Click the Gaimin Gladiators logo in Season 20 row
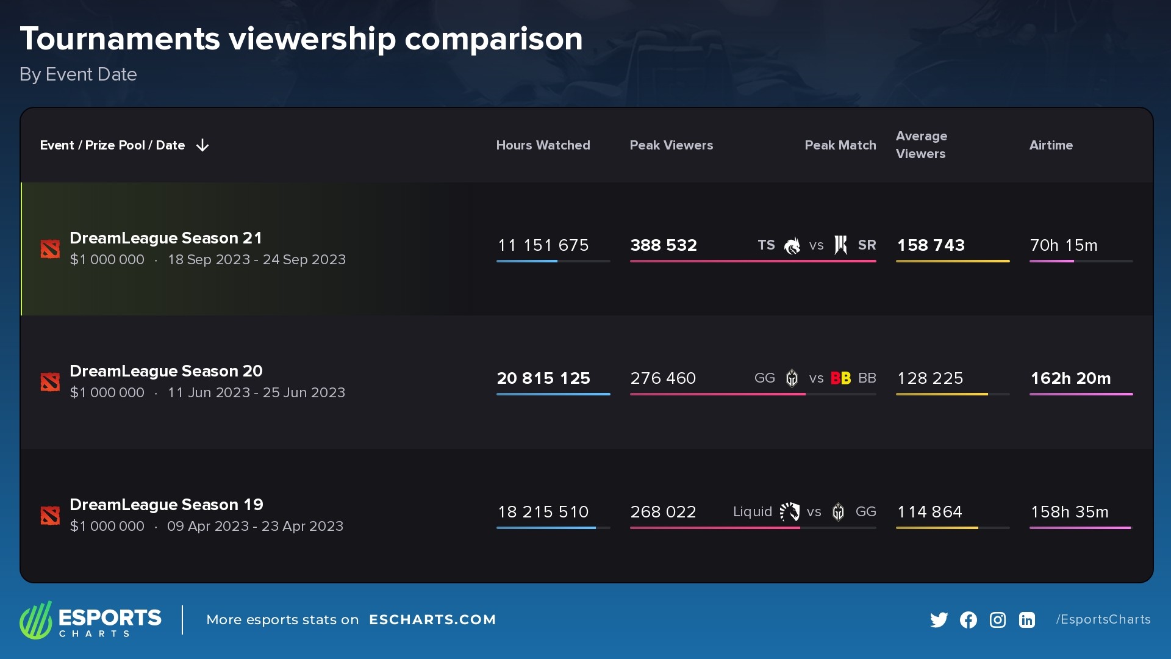This screenshot has width=1171, height=659. [x=790, y=378]
